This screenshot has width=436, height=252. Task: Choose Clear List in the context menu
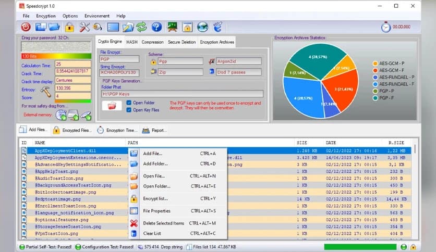click(x=178, y=233)
